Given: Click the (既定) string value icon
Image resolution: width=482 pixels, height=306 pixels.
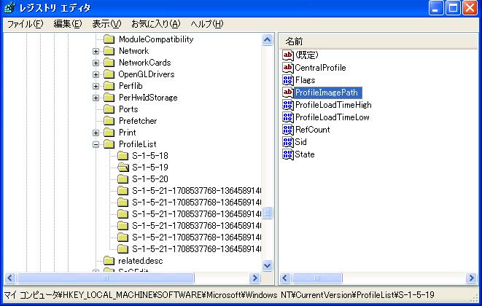Looking at the screenshot, I should click(x=288, y=55).
